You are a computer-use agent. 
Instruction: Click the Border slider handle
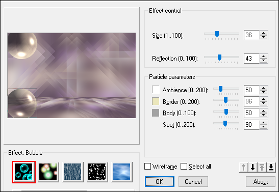tap(225, 100)
